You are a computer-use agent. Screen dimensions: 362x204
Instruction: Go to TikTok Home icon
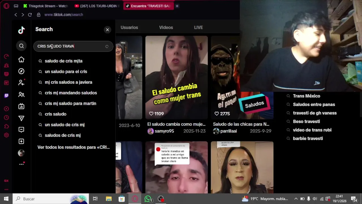coord(21,59)
